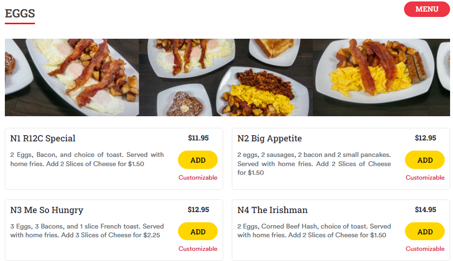Select the N1 R12C Special title

tap(43, 138)
